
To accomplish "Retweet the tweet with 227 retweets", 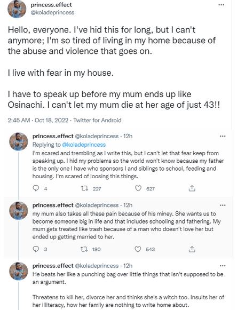I will point(85,188).
